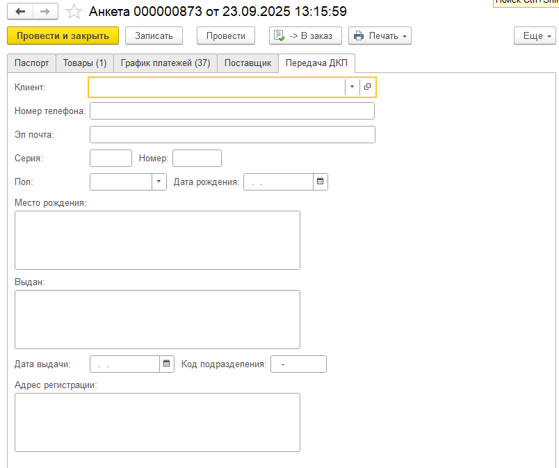Click the Записать button

coord(154,35)
